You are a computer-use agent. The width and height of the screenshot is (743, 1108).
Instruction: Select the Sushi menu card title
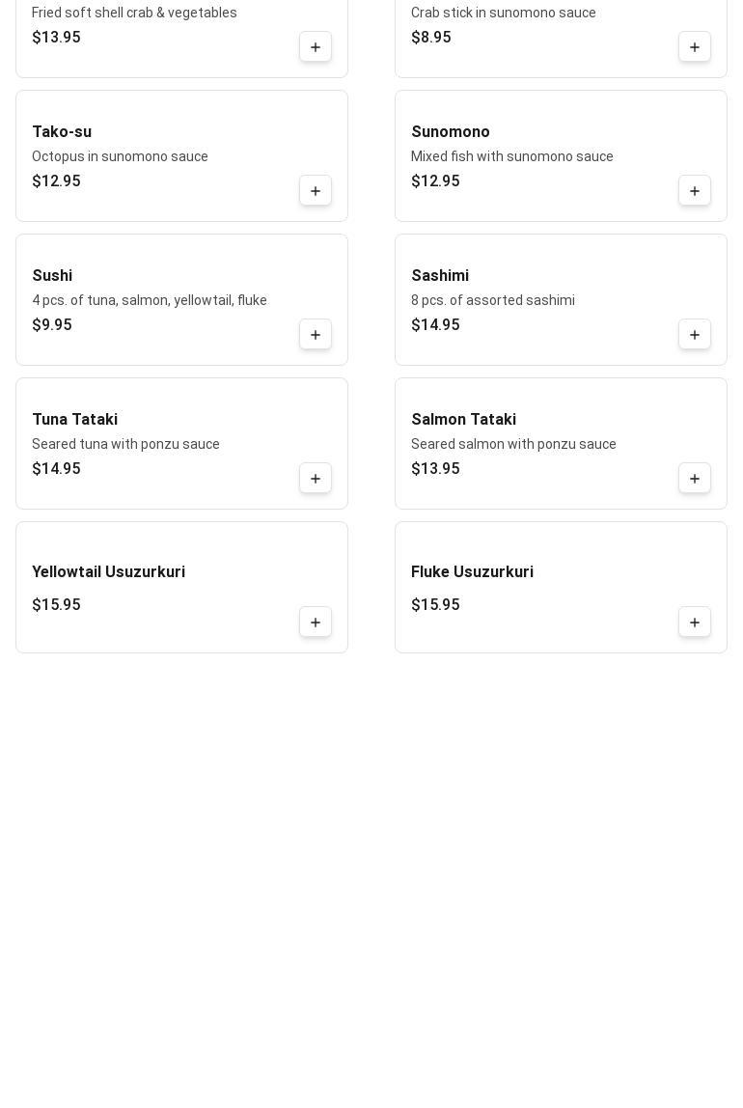pyautogui.click(x=52, y=276)
